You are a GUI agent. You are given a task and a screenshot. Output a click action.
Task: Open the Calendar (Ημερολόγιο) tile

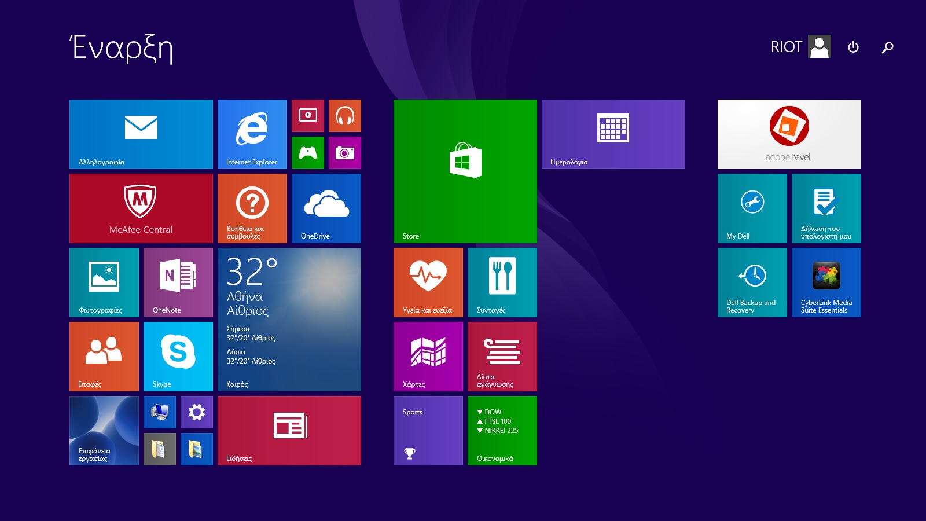pyautogui.click(x=613, y=134)
